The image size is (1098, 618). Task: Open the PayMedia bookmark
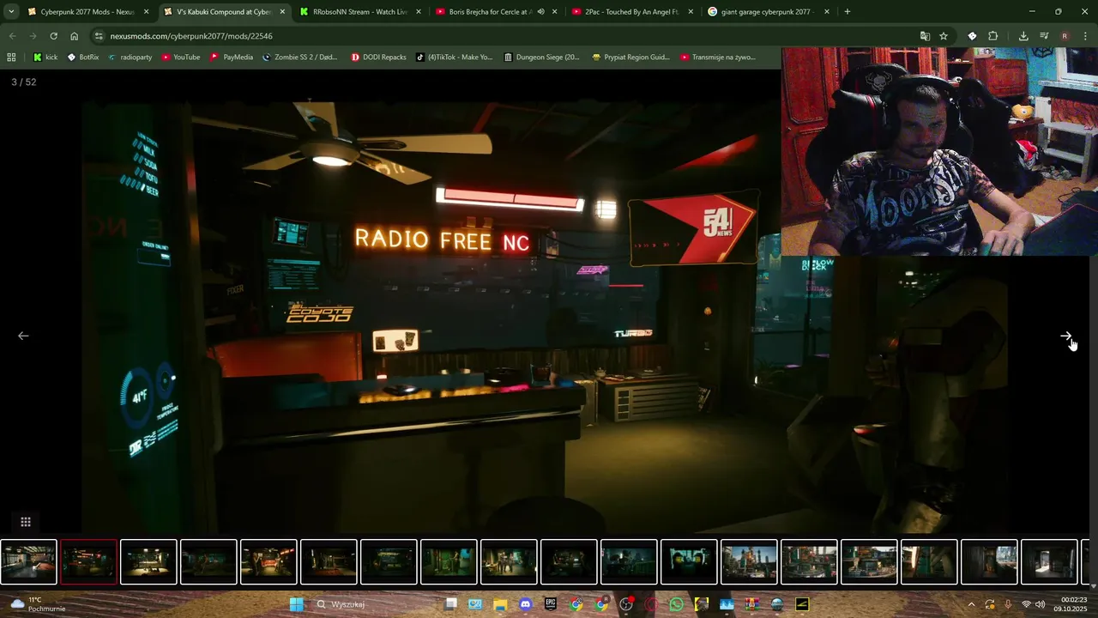232,58
